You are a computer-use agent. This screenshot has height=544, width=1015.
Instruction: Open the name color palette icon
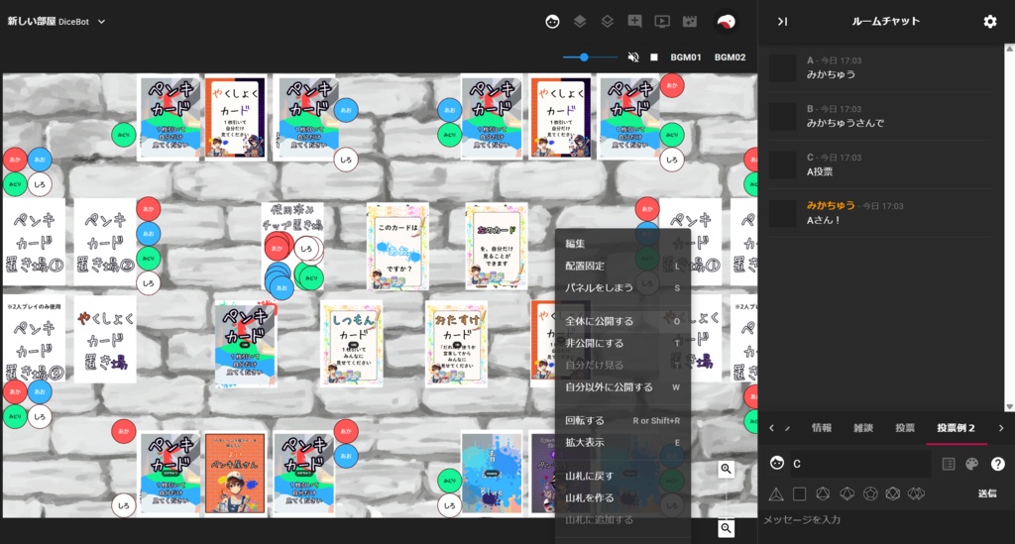(971, 464)
